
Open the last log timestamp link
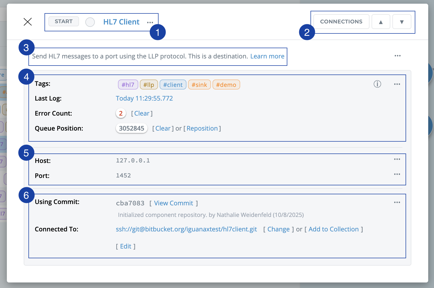coord(144,98)
